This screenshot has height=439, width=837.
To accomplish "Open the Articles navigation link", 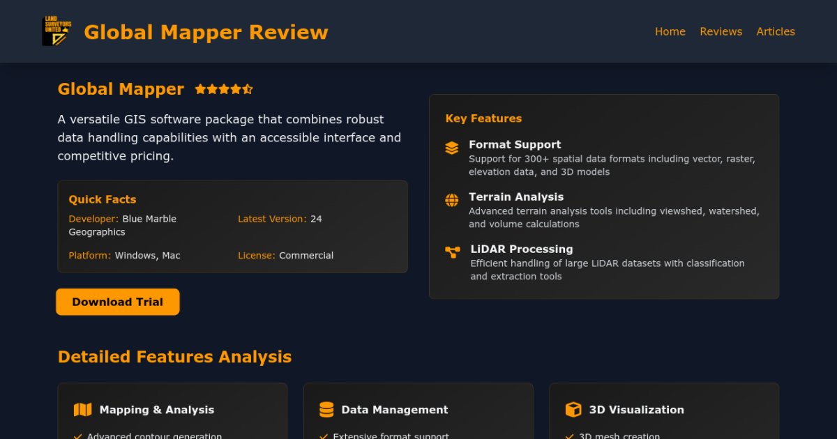I will (x=775, y=31).
